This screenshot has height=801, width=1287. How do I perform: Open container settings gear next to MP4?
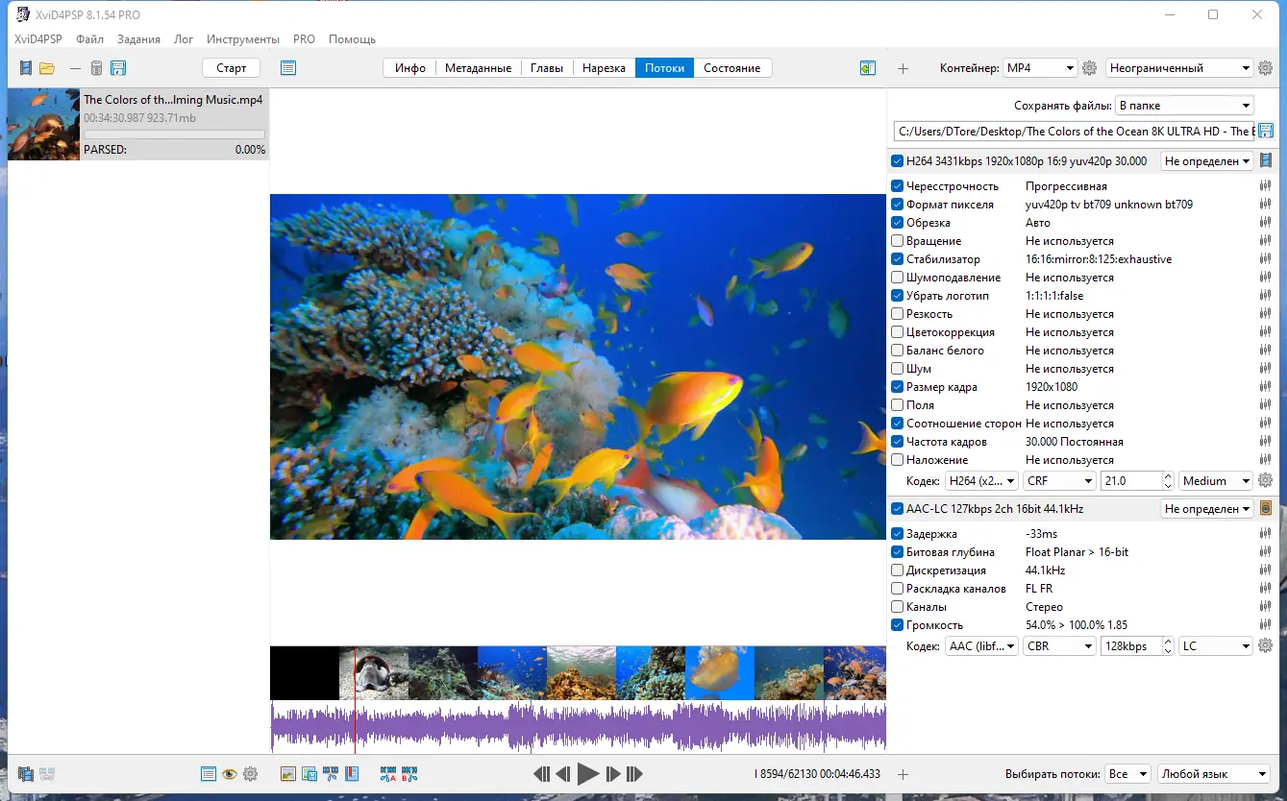click(1089, 68)
